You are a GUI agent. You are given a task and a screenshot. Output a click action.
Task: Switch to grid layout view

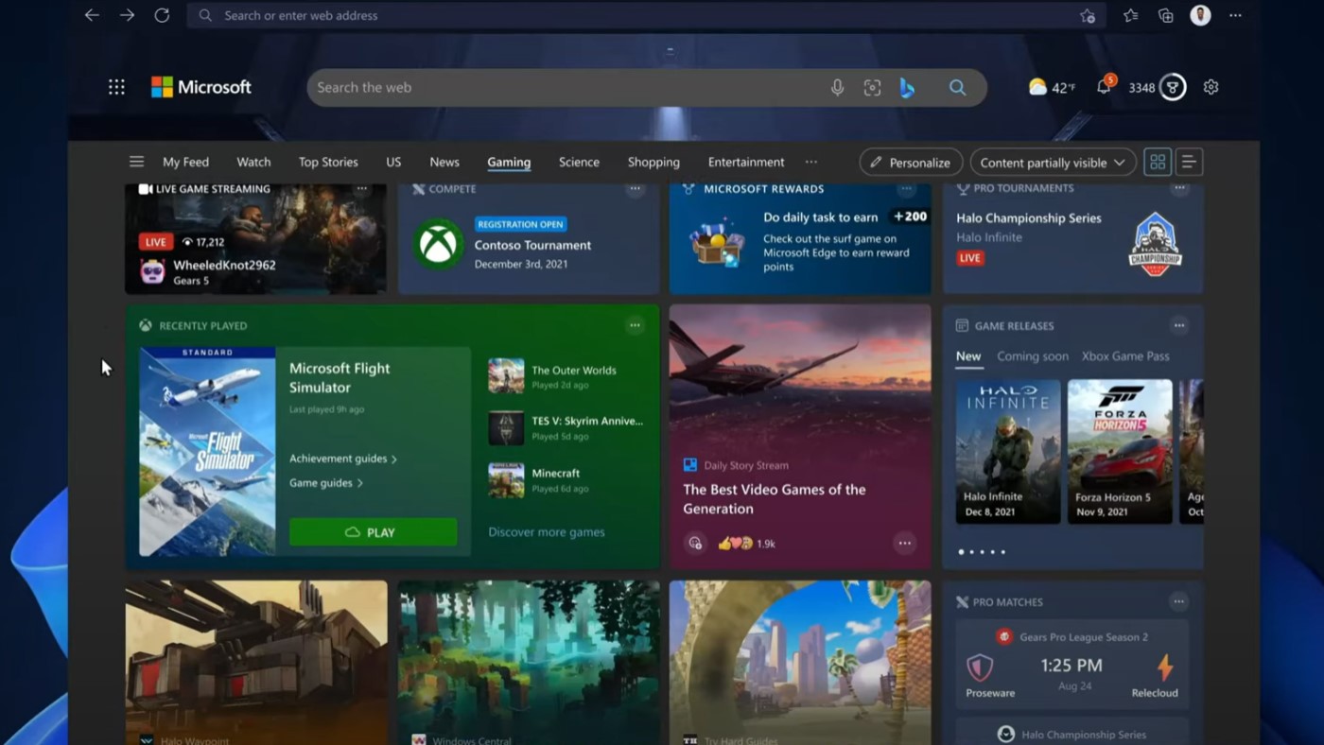click(x=1158, y=162)
